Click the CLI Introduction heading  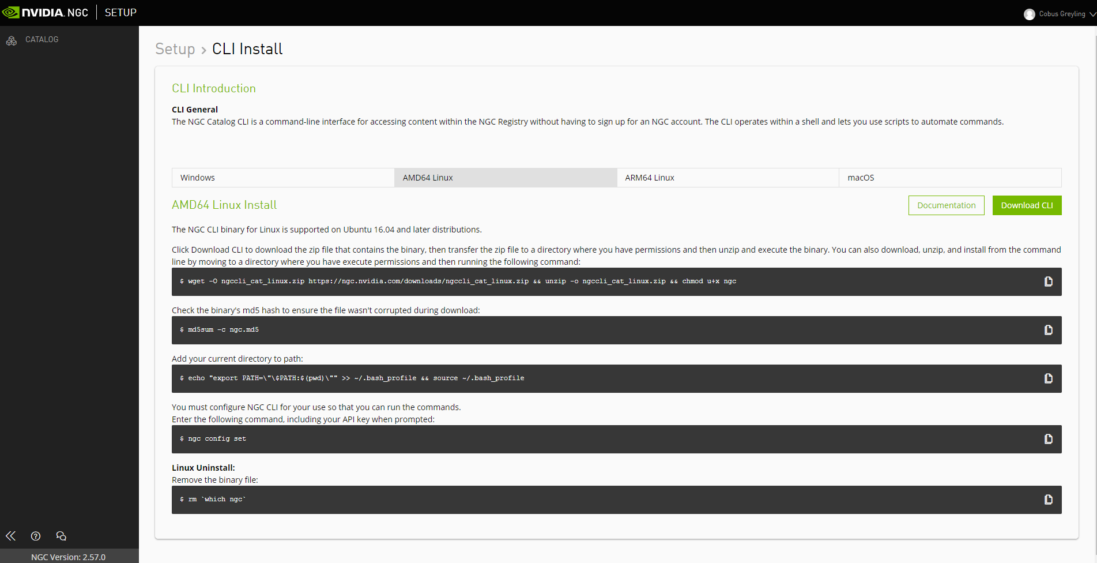pos(214,88)
